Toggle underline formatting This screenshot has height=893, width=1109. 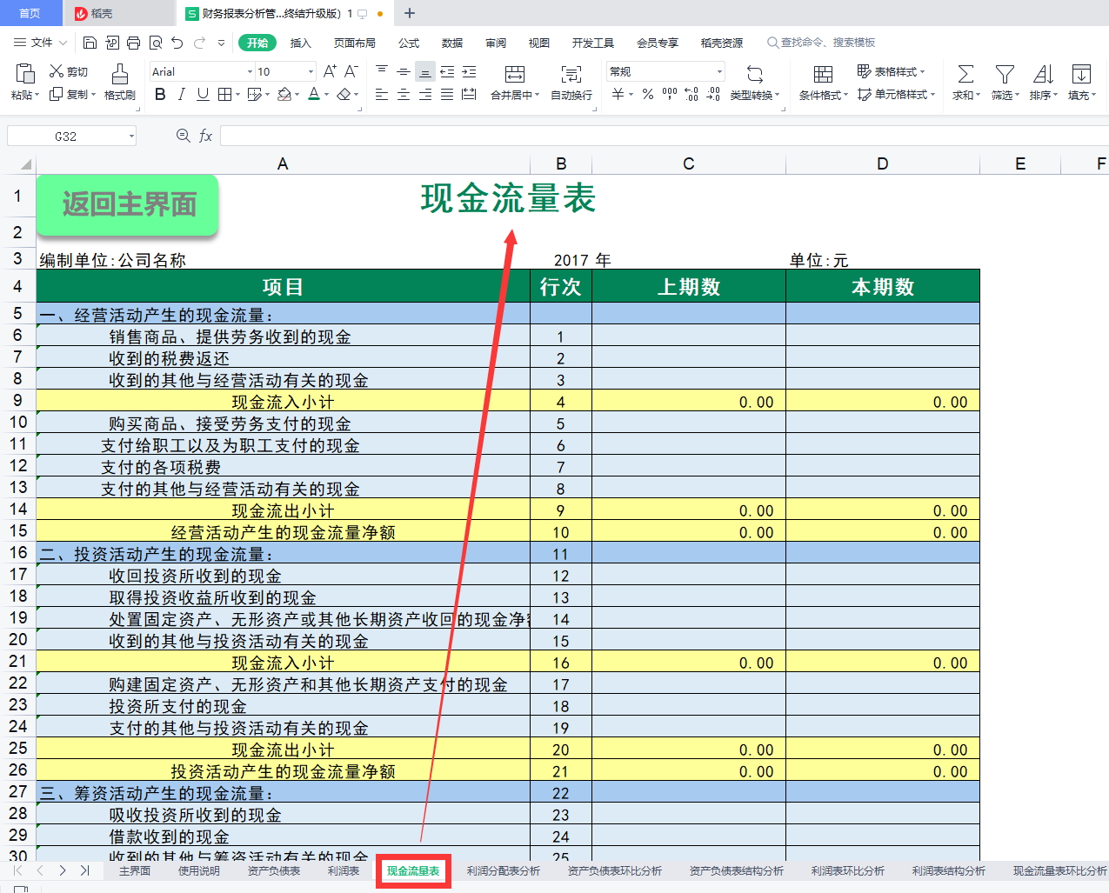203,94
